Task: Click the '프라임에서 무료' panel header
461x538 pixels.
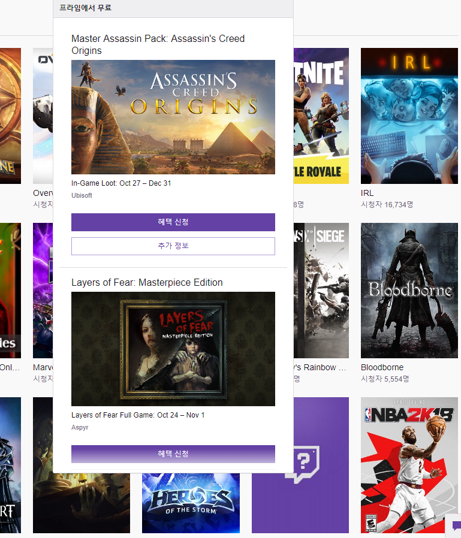Action: click(173, 8)
